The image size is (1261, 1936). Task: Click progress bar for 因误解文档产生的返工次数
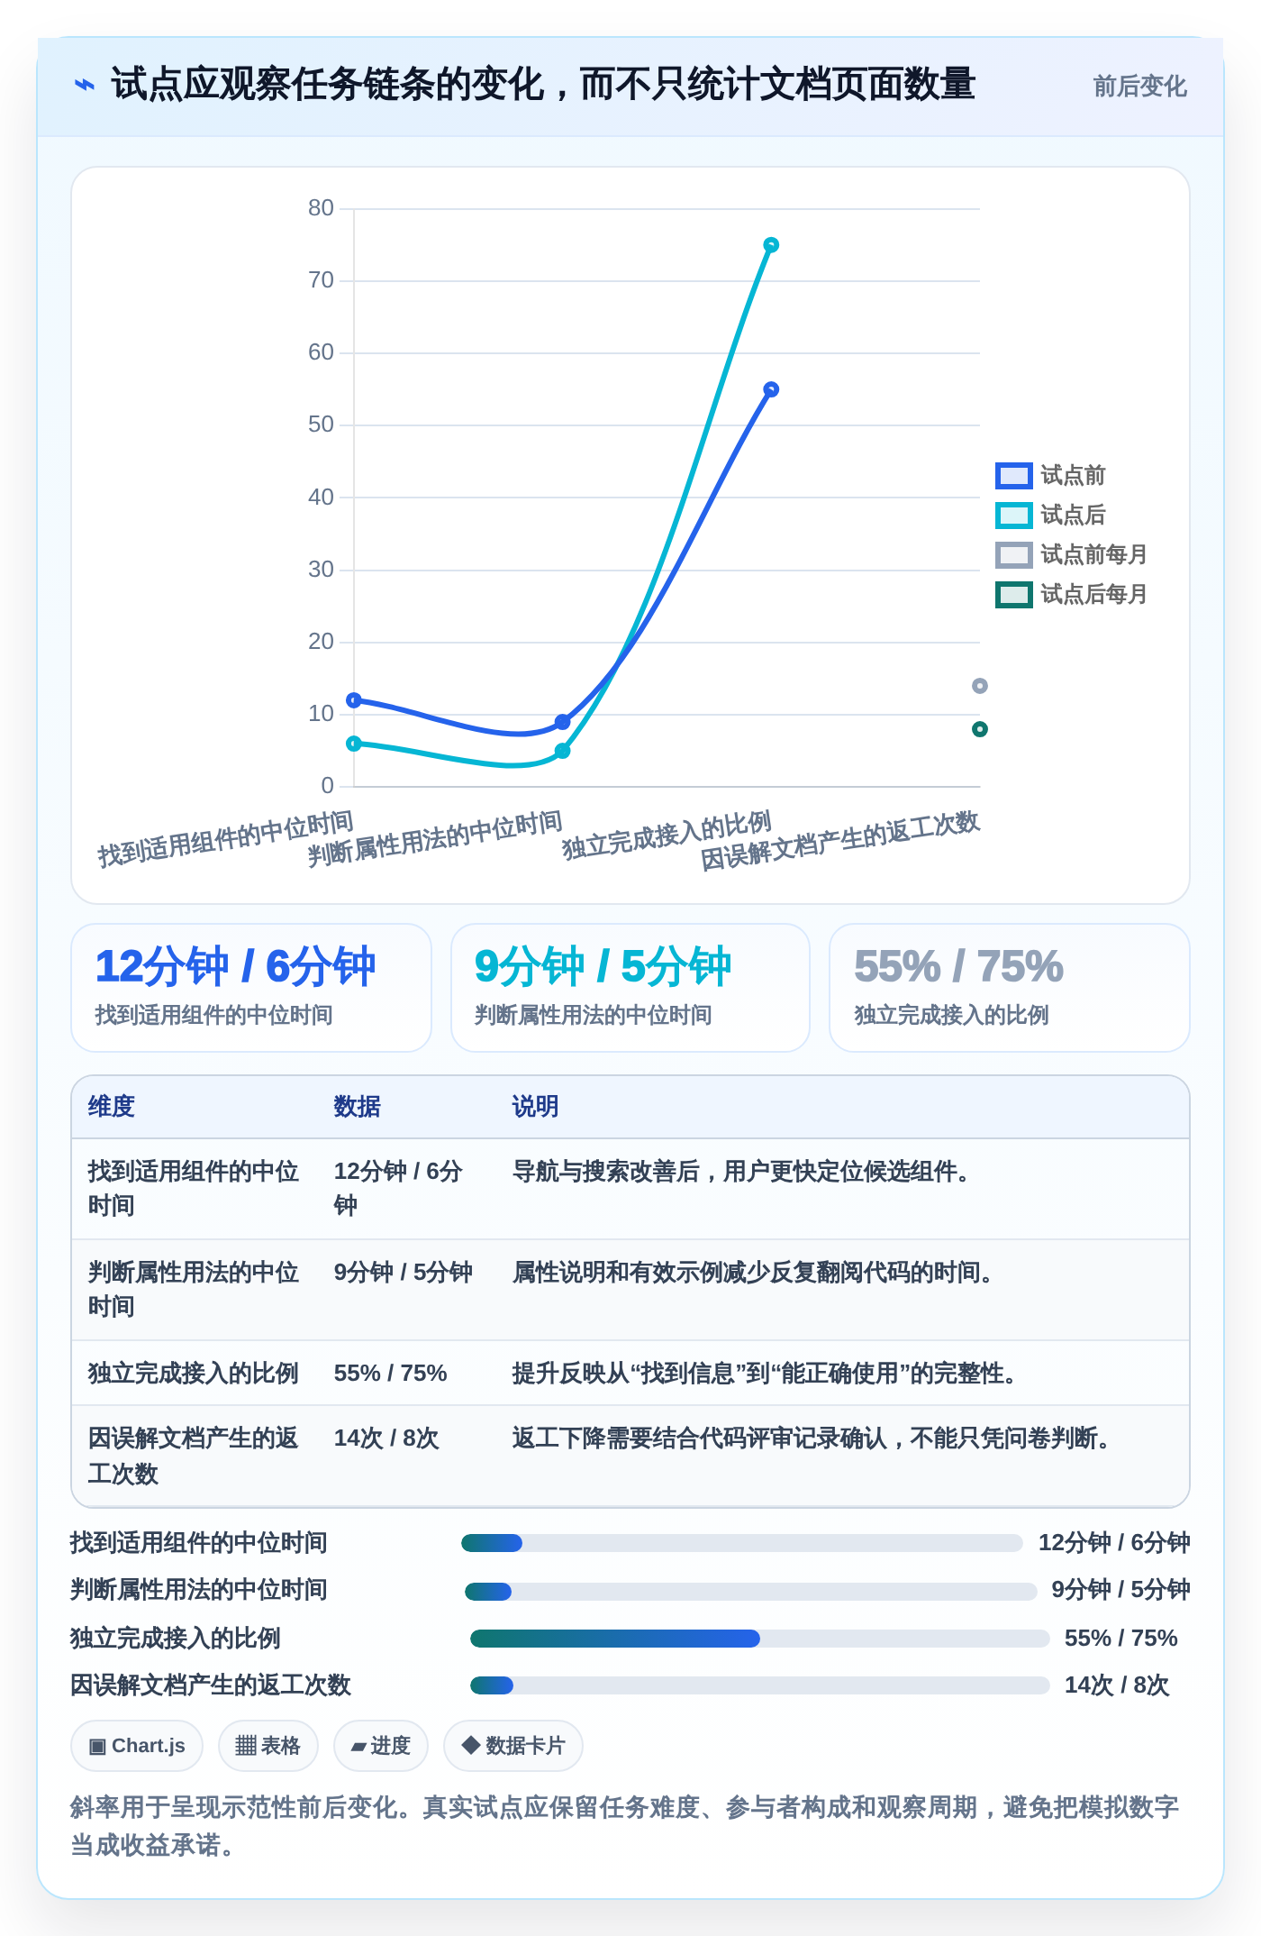click(760, 1685)
